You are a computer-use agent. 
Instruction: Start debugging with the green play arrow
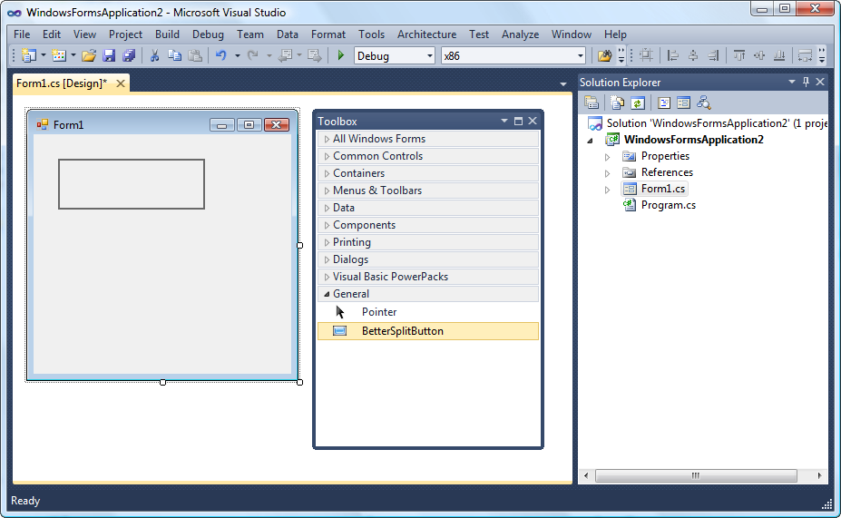tap(340, 56)
